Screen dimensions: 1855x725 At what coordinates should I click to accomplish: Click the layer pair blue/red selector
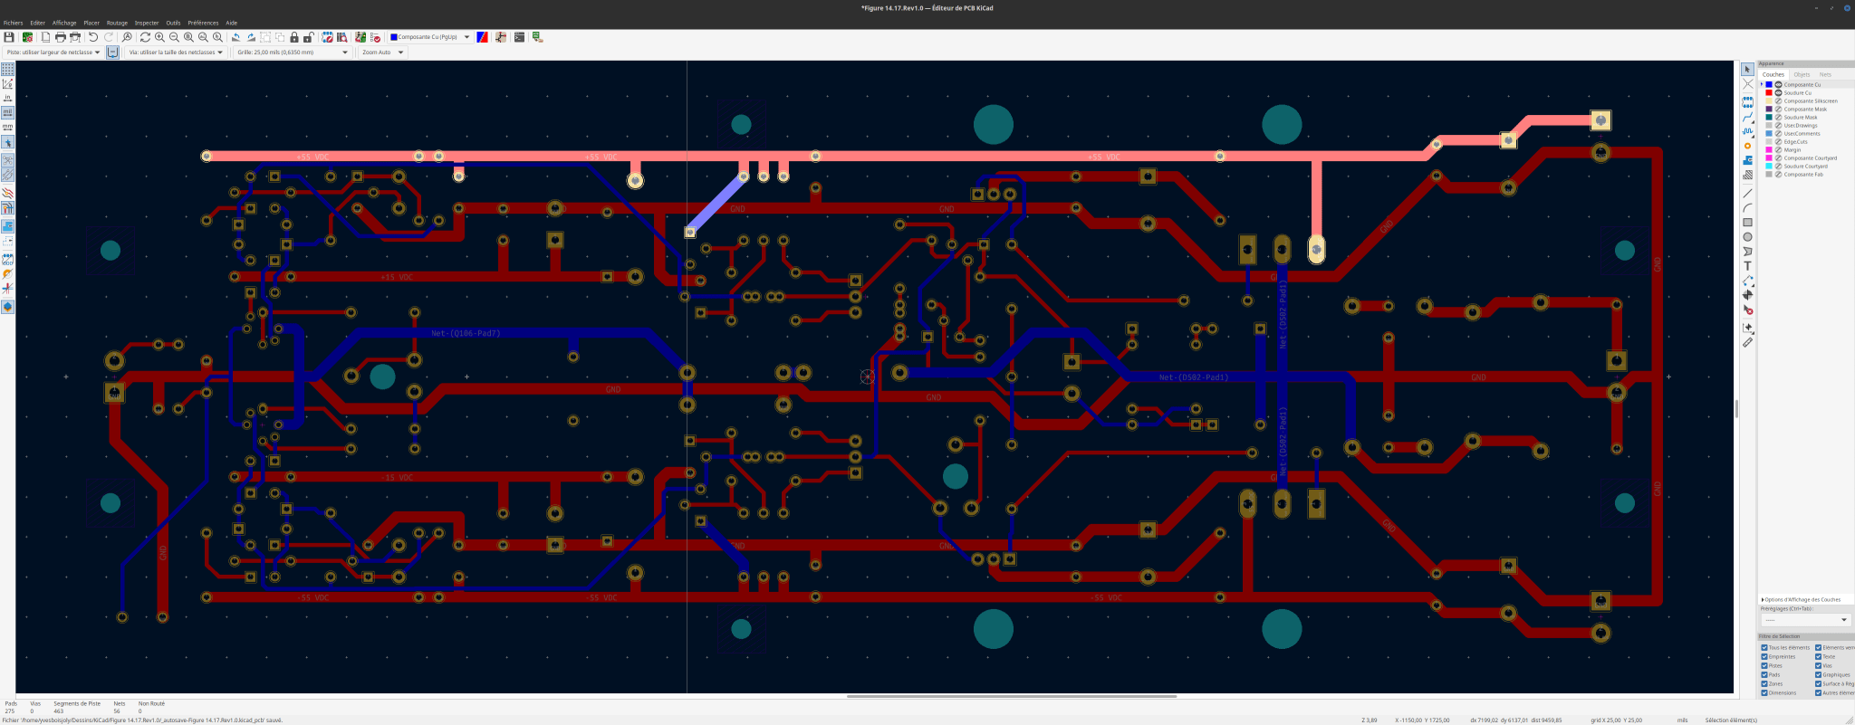pyautogui.click(x=482, y=37)
